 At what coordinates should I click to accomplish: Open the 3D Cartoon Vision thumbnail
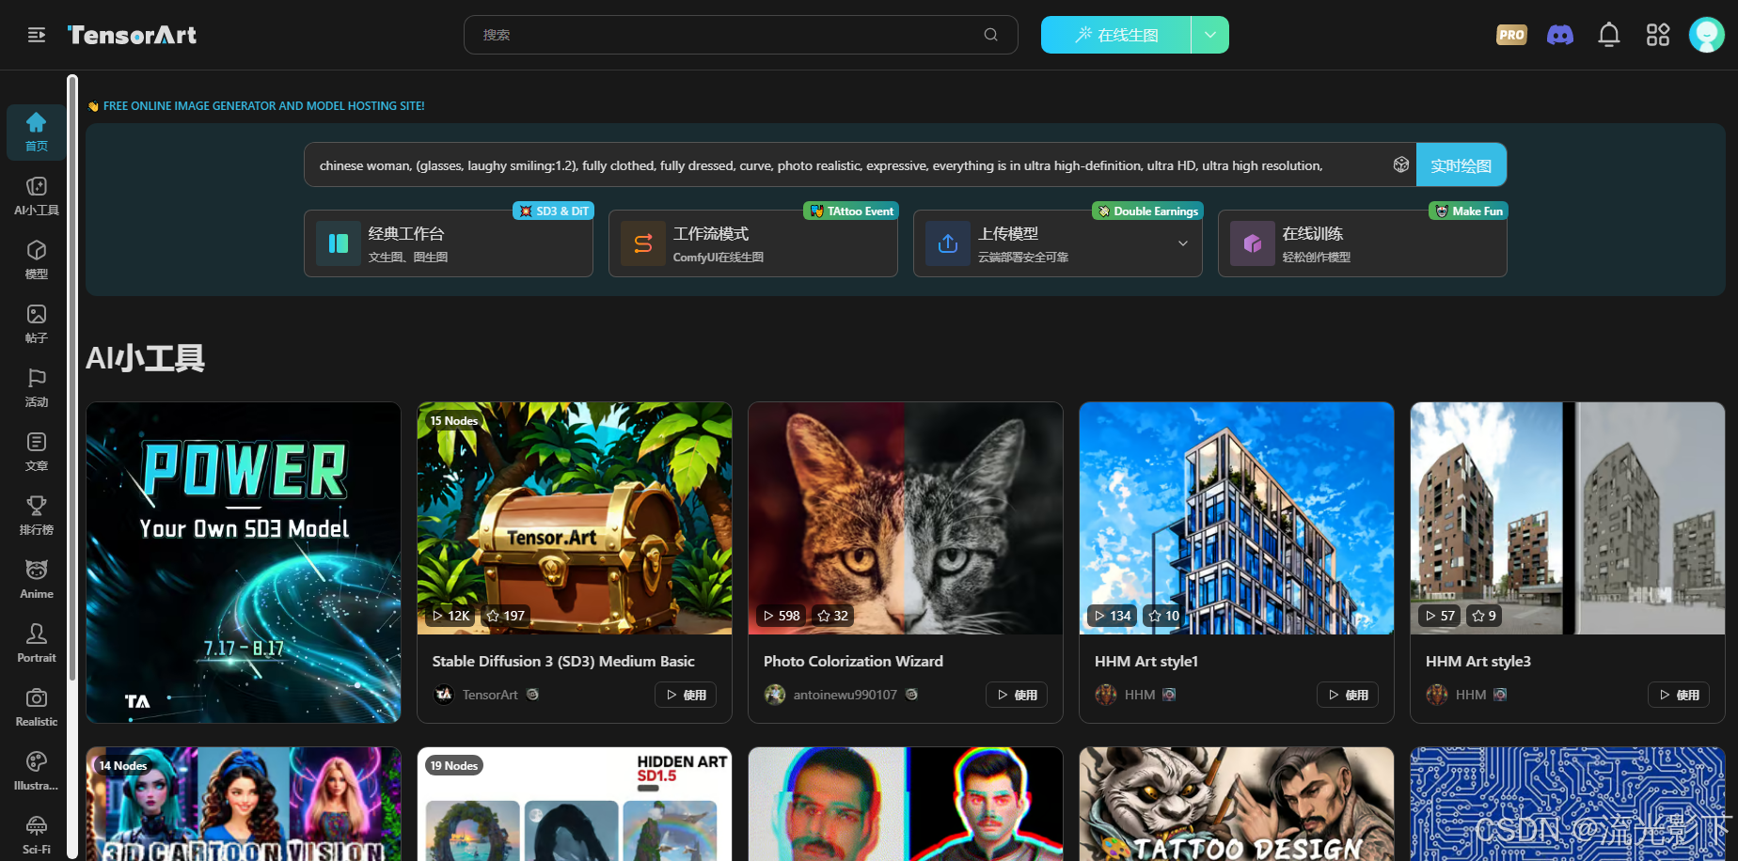coord(244,805)
